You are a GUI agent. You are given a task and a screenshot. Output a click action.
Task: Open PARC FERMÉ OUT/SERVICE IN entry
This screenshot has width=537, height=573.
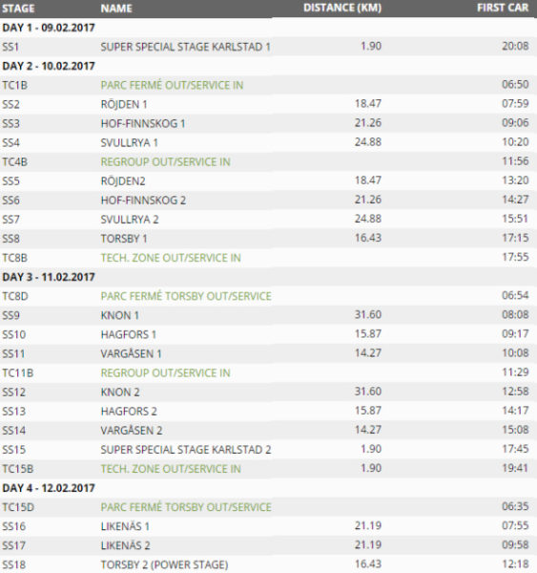pyautogui.click(x=172, y=85)
